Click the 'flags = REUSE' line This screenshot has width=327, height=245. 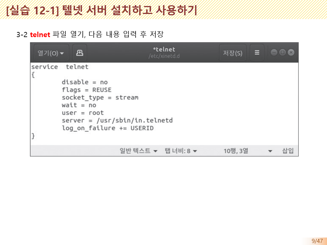(x=87, y=90)
